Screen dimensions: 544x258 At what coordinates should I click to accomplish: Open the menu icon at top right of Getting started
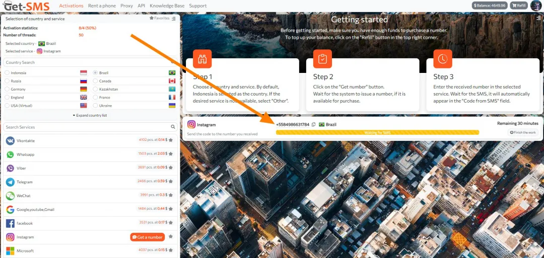tap(538, 18)
